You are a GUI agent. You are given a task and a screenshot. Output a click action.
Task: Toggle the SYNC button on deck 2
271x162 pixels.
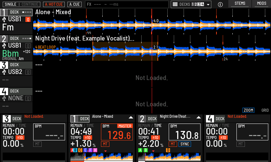click(185, 144)
